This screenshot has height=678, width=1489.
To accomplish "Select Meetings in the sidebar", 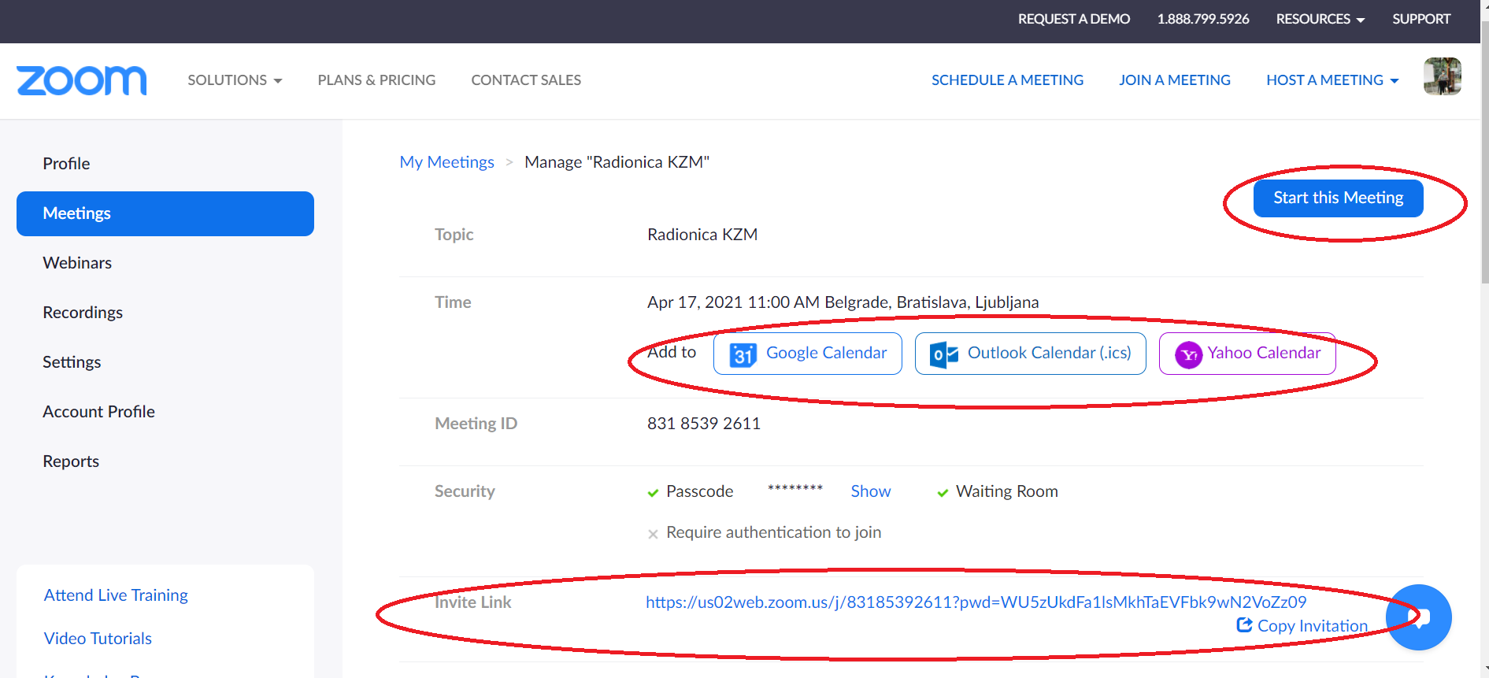I will [x=165, y=213].
